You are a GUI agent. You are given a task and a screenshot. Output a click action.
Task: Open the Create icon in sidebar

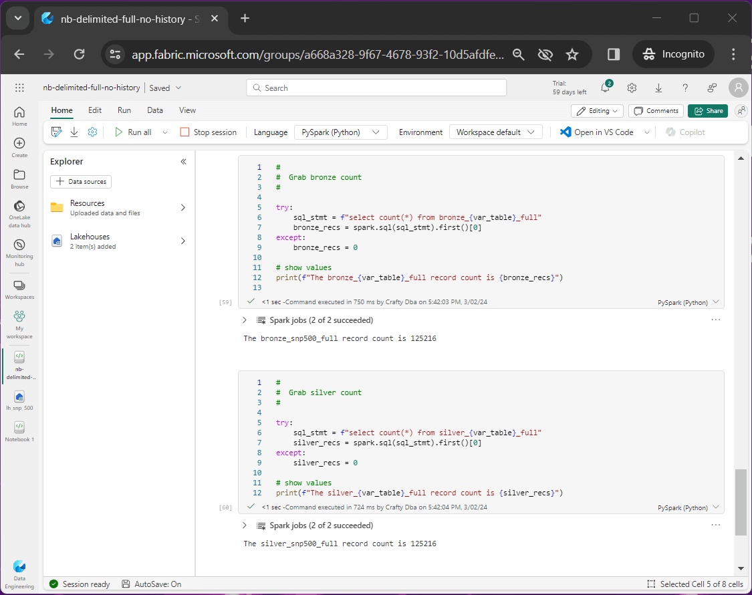coord(19,147)
